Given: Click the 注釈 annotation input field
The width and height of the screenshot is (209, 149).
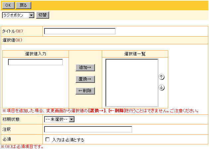Looking at the screenshot, I should pos(88,129).
